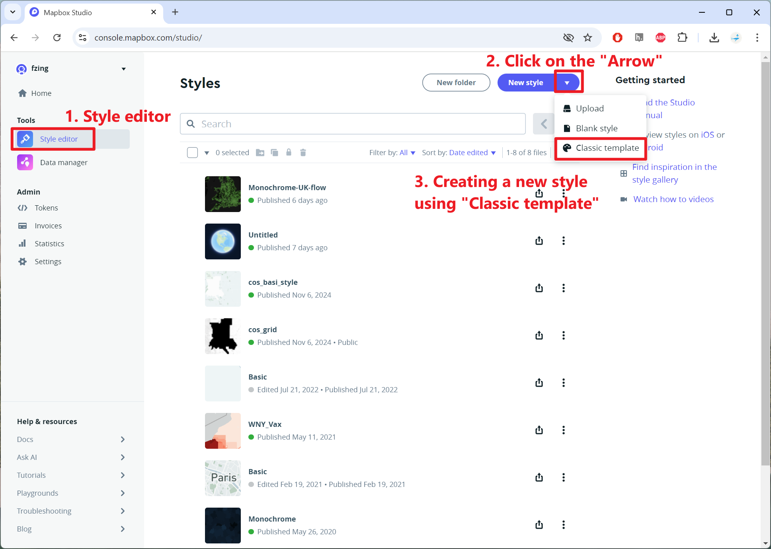Open Find inspiration in style gallery link

(x=674, y=173)
